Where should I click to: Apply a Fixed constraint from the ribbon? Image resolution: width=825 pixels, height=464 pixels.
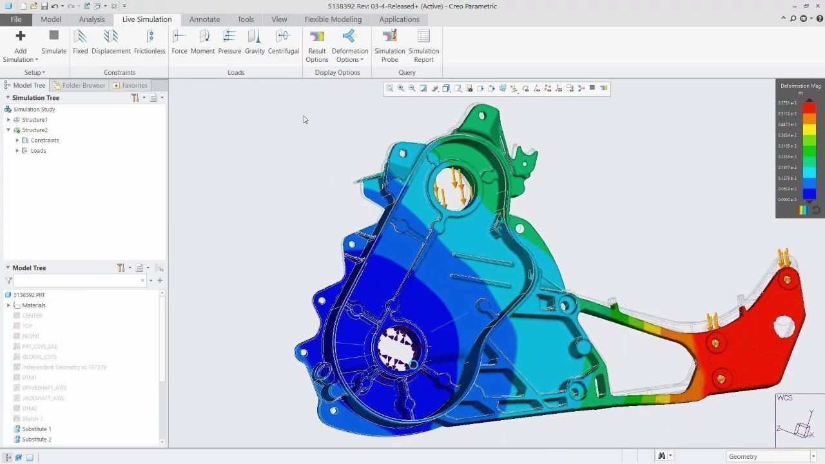click(x=80, y=43)
